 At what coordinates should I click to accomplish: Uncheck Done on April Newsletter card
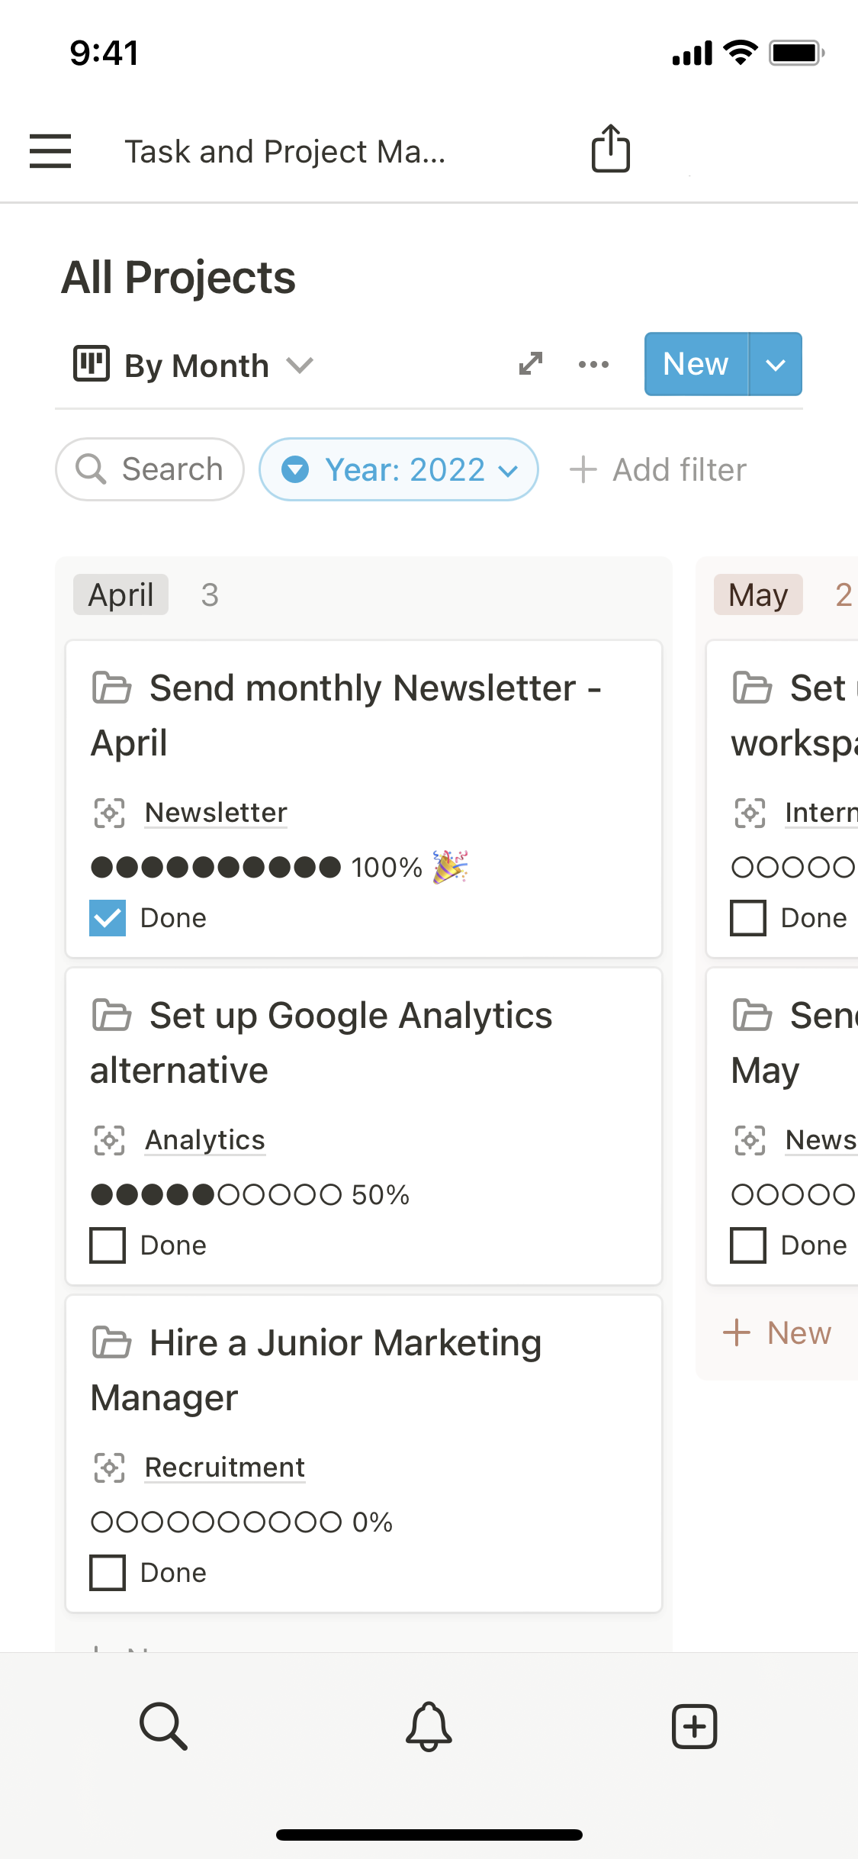(x=108, y=918)
